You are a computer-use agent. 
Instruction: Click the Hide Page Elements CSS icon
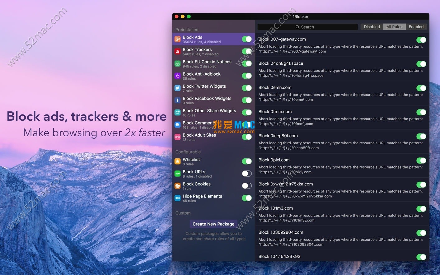pos(177,198)
